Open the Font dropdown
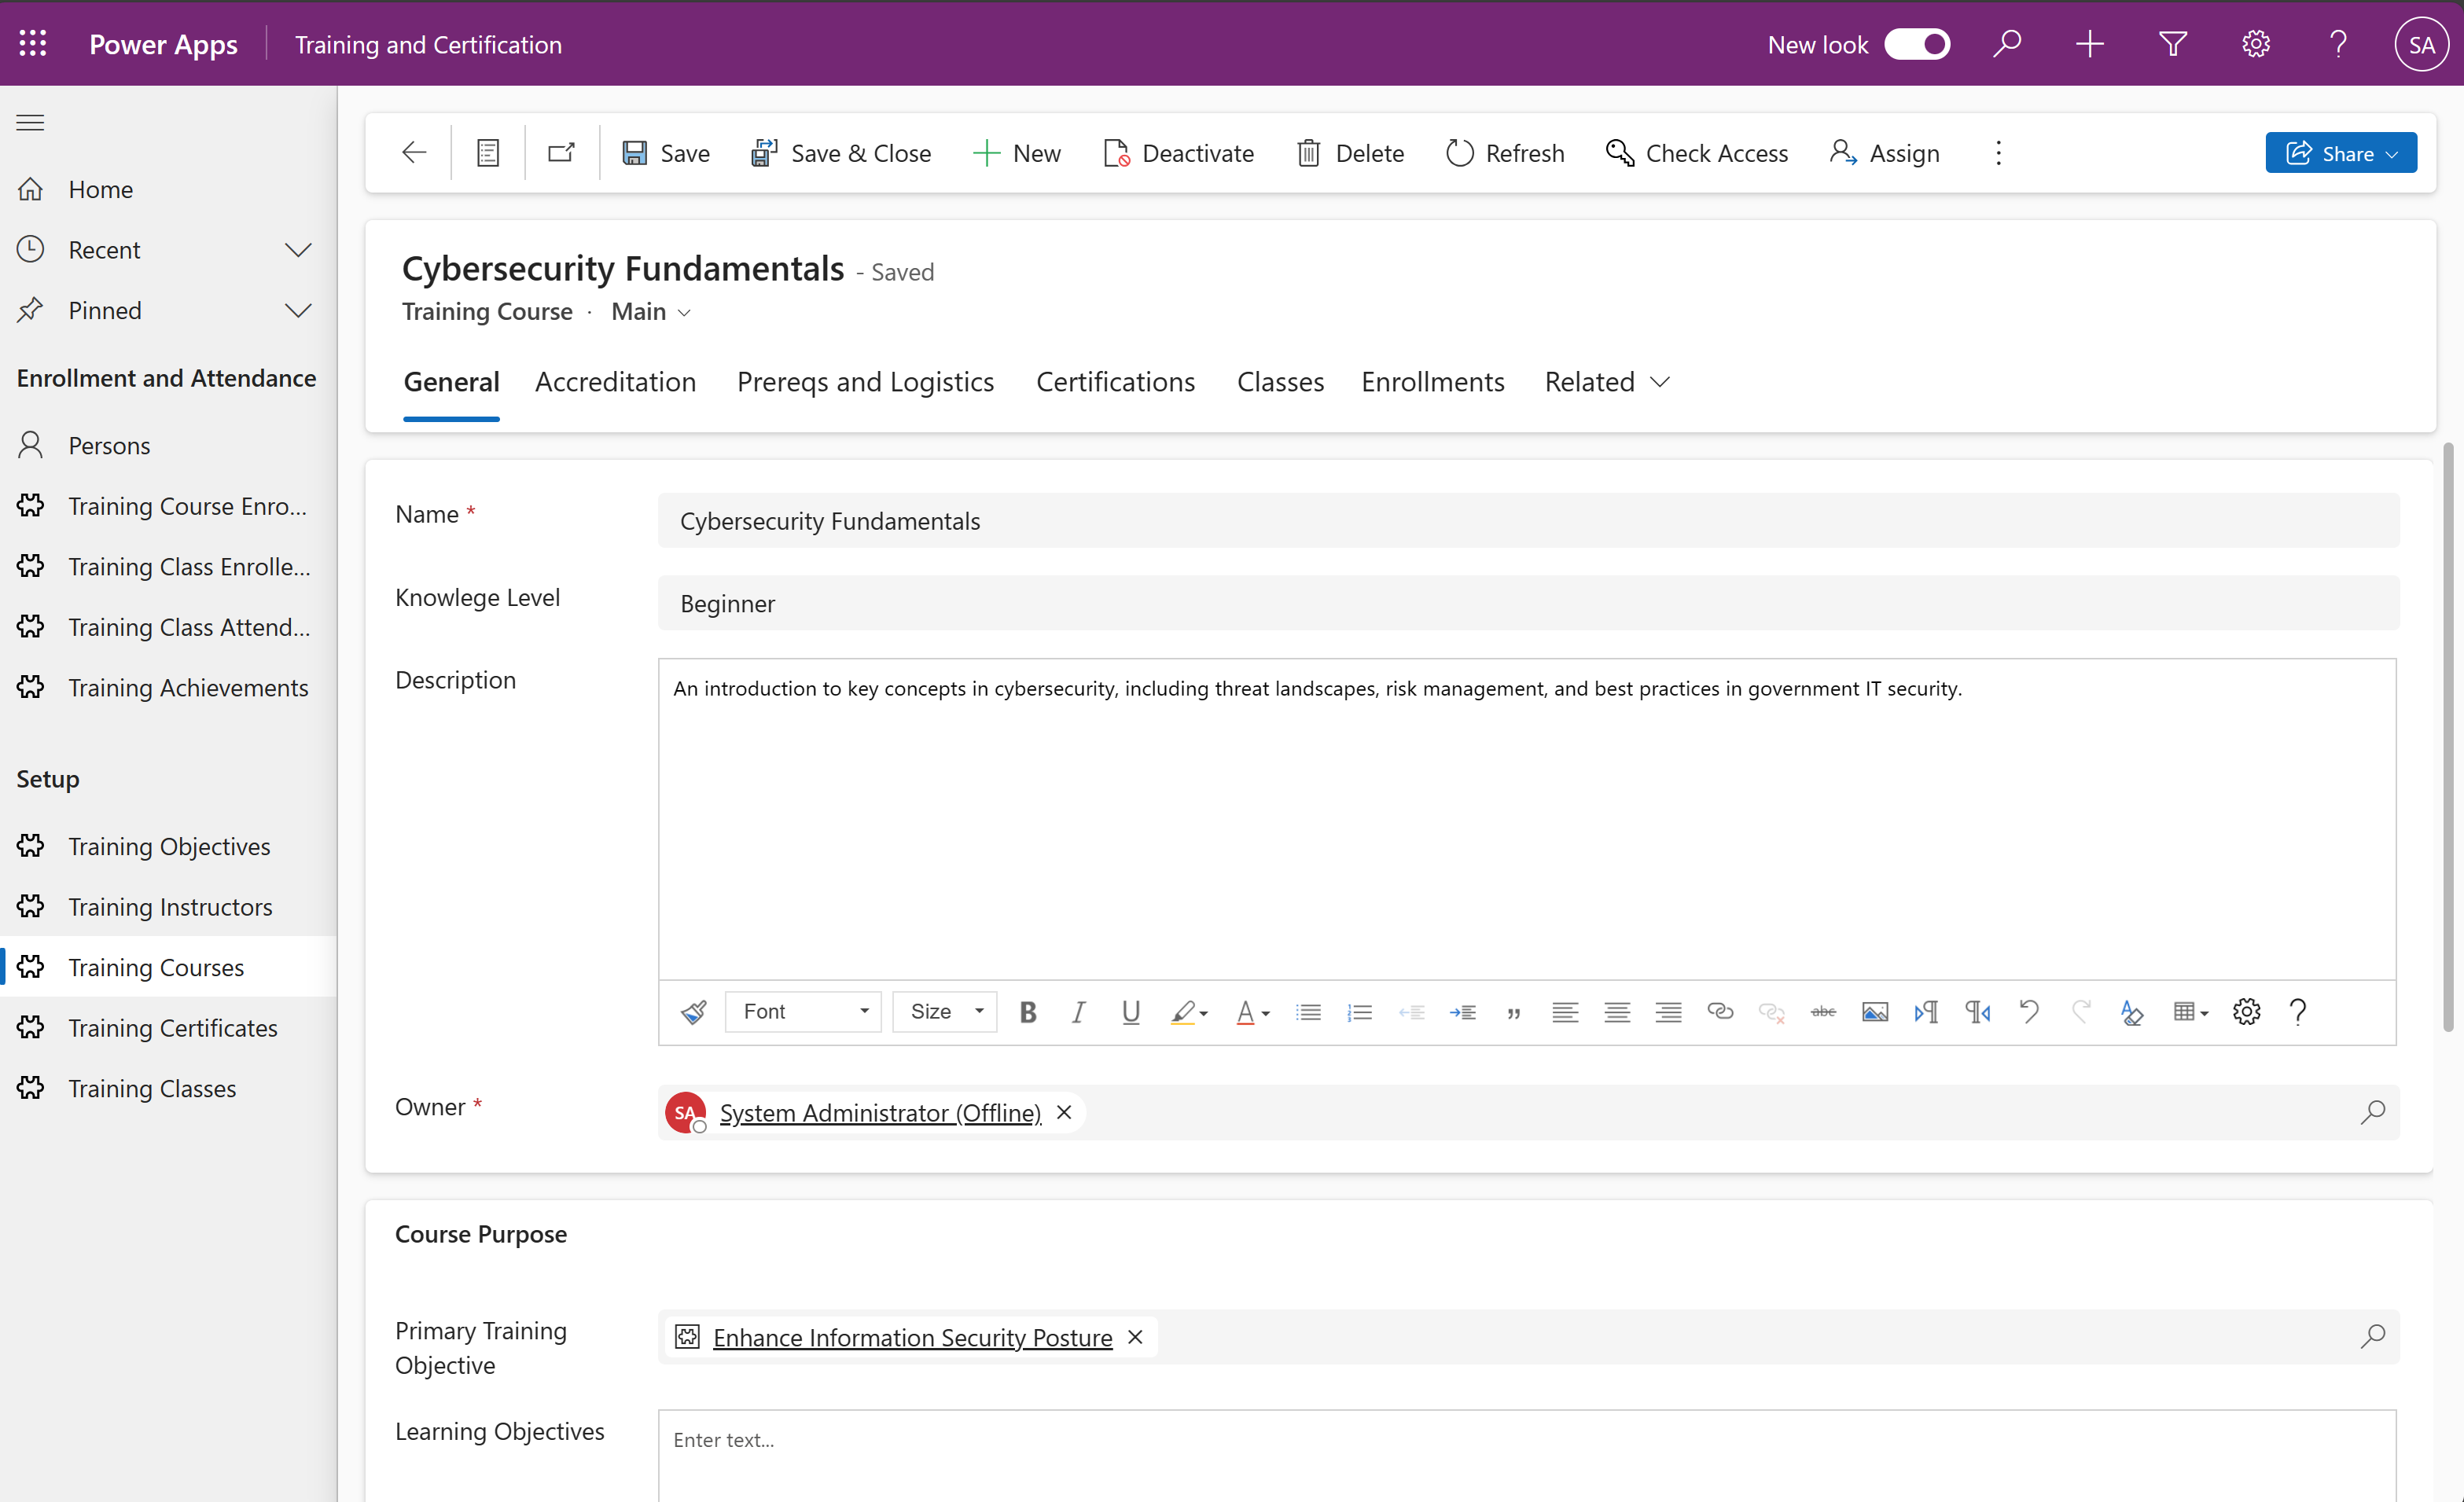The height and width of the screenshot is (1502, 2464). 803,1012
